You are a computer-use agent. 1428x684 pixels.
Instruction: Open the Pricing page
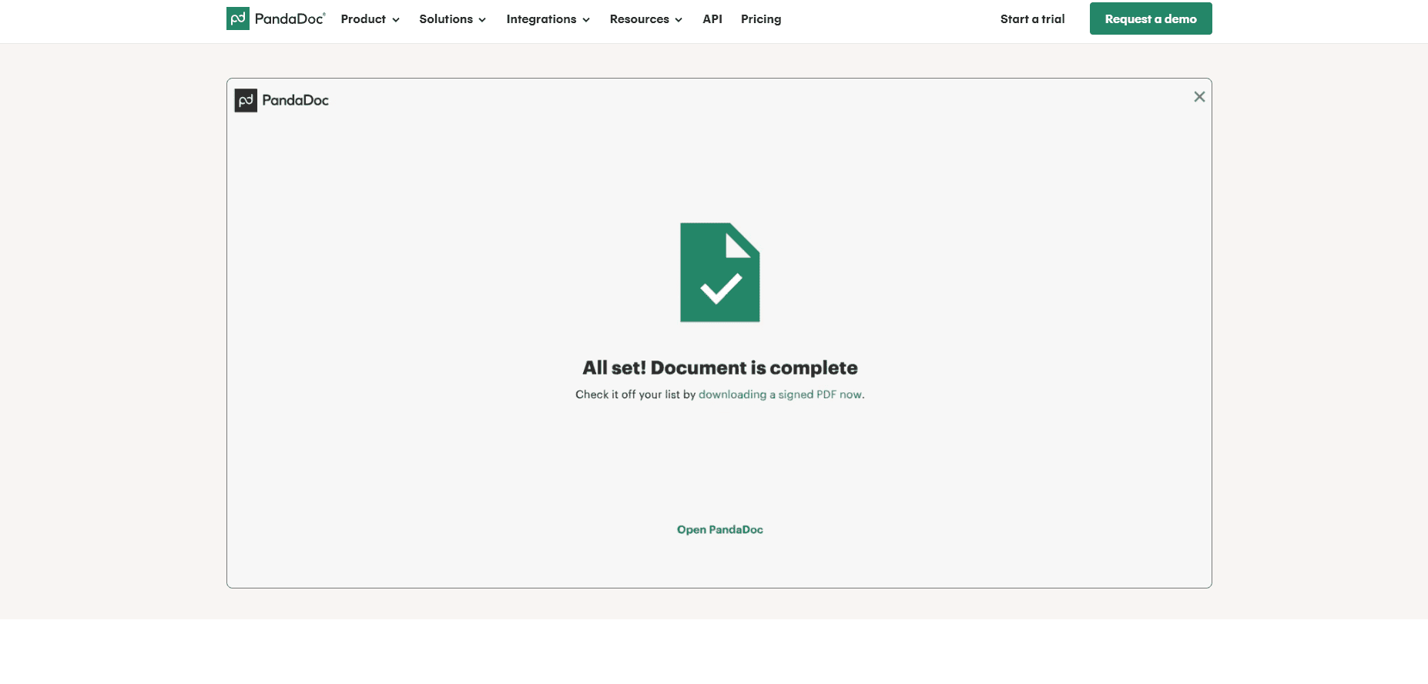761,19
